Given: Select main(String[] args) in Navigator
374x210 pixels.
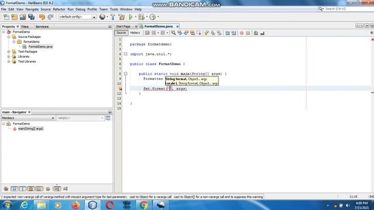Looking at the screenshot, I should pos(30,128).
